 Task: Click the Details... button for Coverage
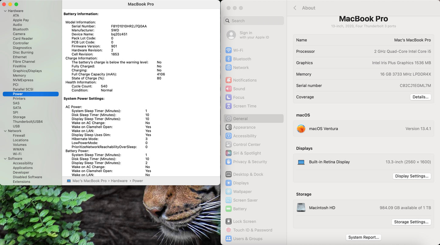click(x=420, y=97)
